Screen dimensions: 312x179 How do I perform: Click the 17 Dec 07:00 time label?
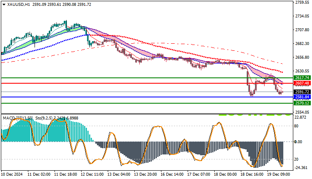(x=199, y=174)
